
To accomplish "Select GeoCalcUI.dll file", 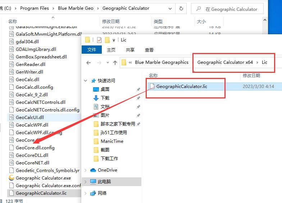I will [30, 118].
